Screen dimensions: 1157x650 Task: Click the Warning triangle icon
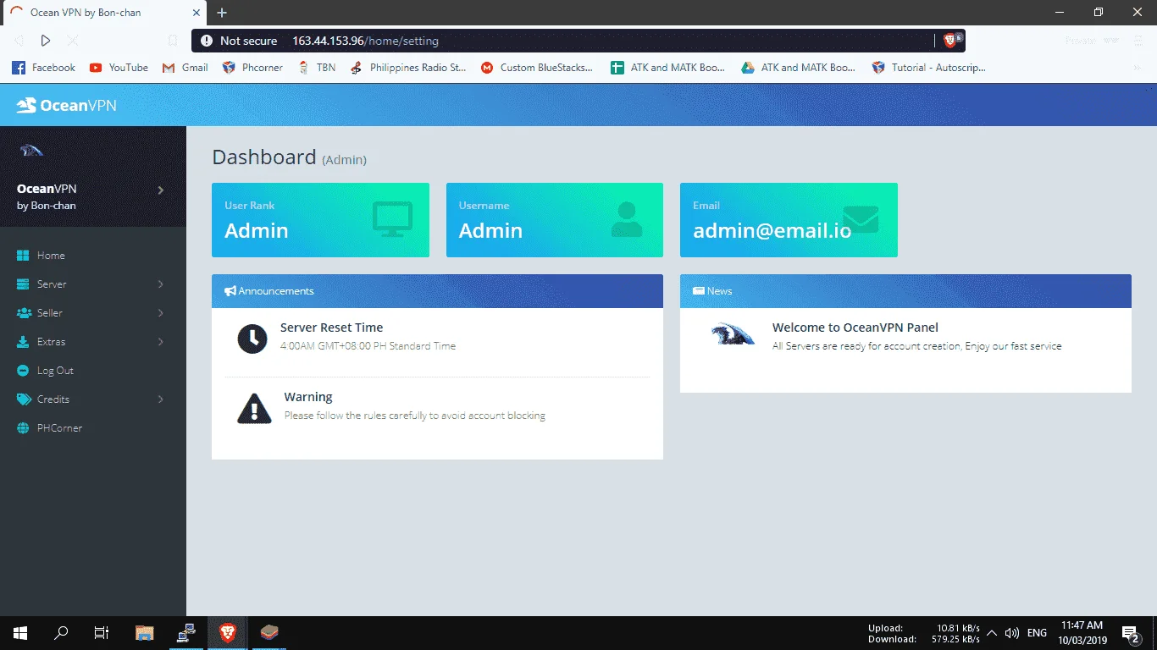point(254,408)
